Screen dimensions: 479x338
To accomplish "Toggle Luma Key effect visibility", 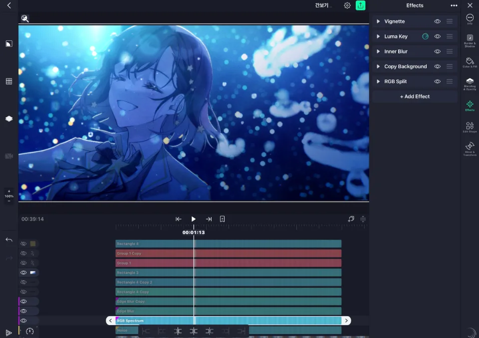I will (438, 36).
